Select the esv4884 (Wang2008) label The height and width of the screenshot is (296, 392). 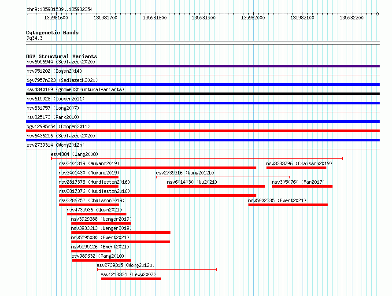(x=74, y=154)
